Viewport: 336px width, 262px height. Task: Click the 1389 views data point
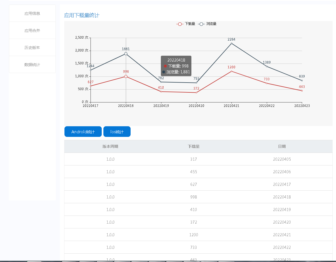[267, 66]
